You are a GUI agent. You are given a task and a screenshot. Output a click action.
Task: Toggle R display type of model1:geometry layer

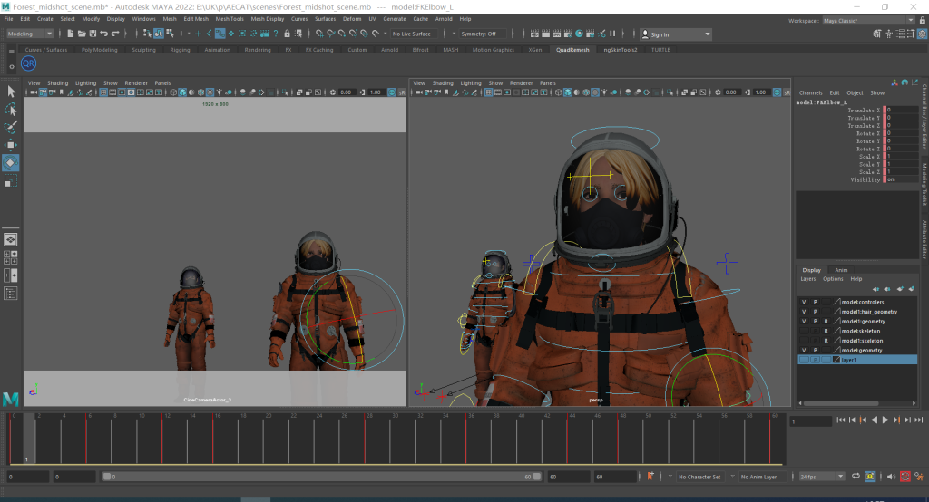826,322
